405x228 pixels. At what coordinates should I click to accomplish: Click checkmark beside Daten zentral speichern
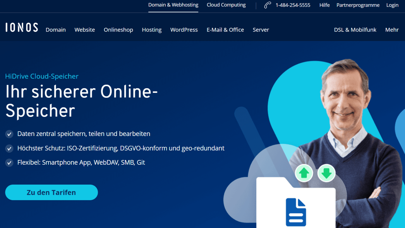tap(9, 134)
